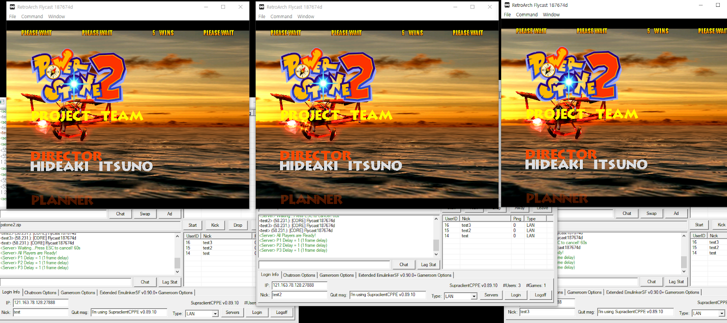The image size is (727, 323).
Task: Click Swap button in left client
Action: pyautogui.click(x=145, y=214)
